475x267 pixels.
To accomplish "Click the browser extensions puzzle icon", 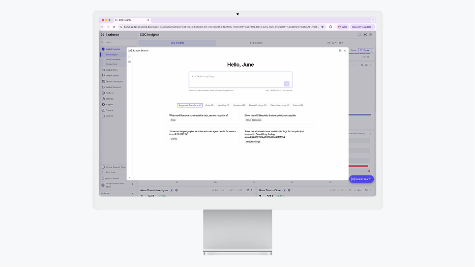I will [x=331, y=27].
